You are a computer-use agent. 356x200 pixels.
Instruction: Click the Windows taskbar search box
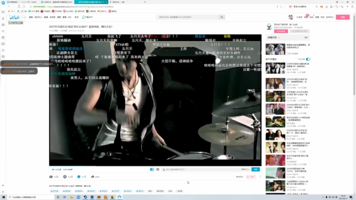[31, 197]
